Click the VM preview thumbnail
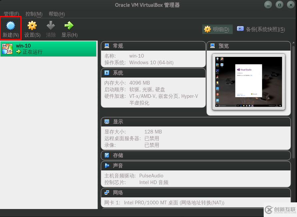Screen dimensions: 297x217 pyautogui.click(x=249, y=82)
